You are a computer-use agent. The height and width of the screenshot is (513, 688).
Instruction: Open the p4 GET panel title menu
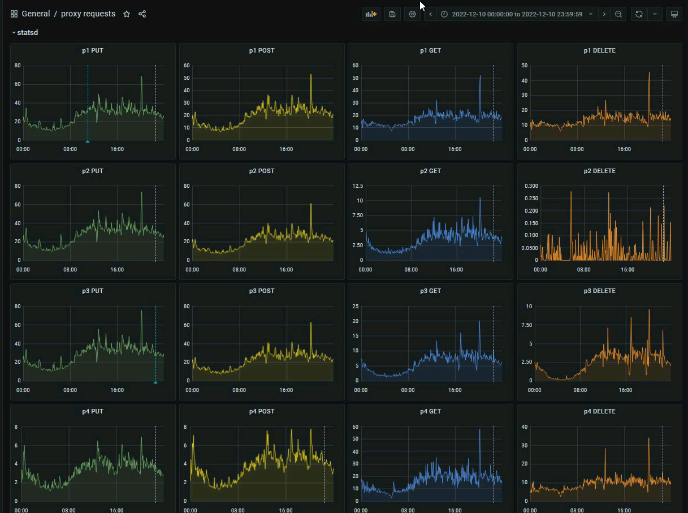tap(430, 411)
